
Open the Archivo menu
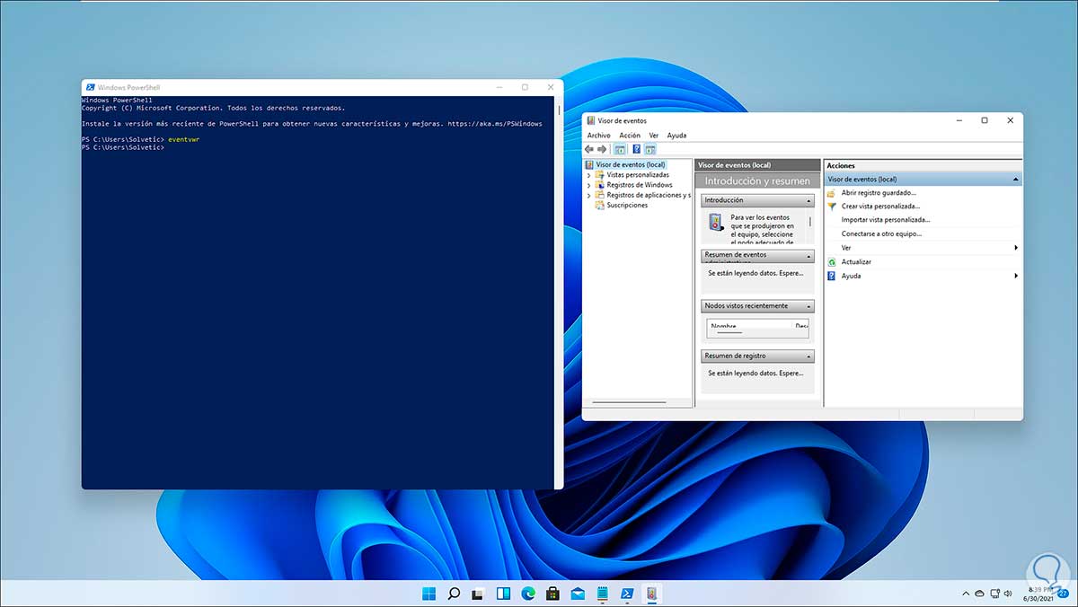point(598,136)
